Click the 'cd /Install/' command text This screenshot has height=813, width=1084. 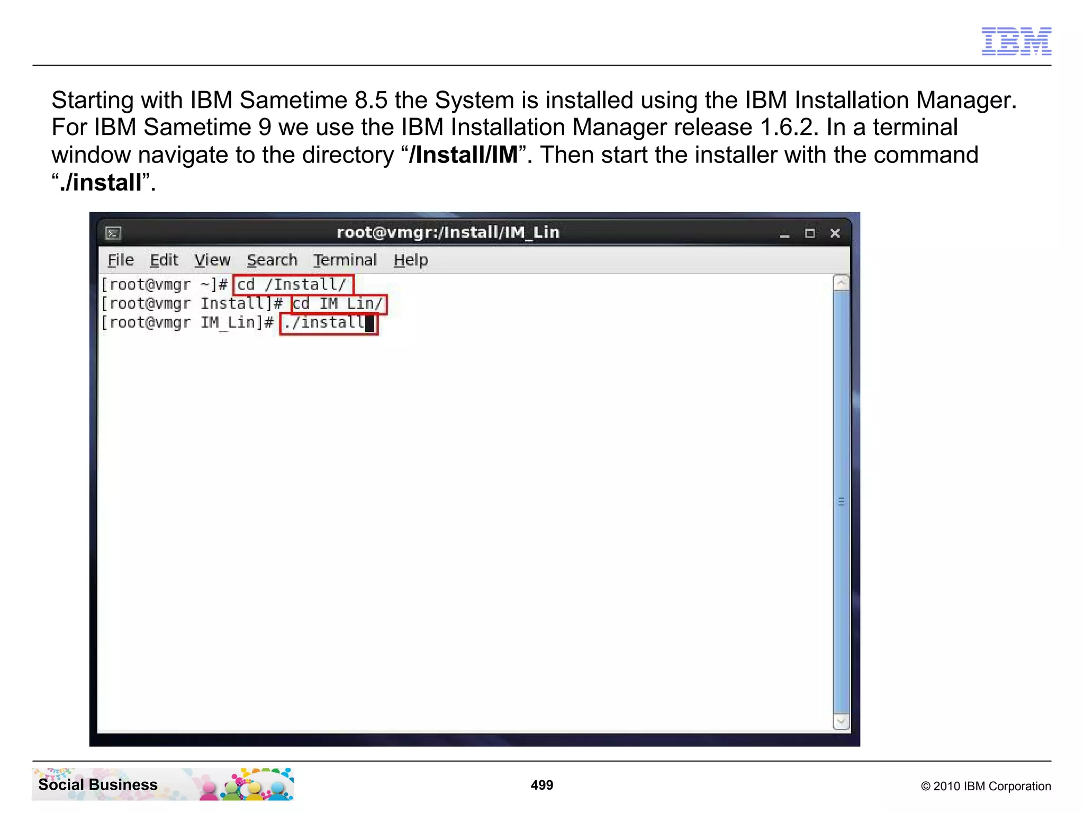pos(292,285)
